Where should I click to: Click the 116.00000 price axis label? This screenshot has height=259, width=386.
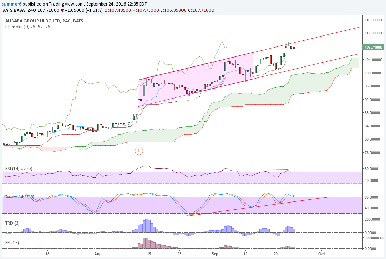point(374,20)
